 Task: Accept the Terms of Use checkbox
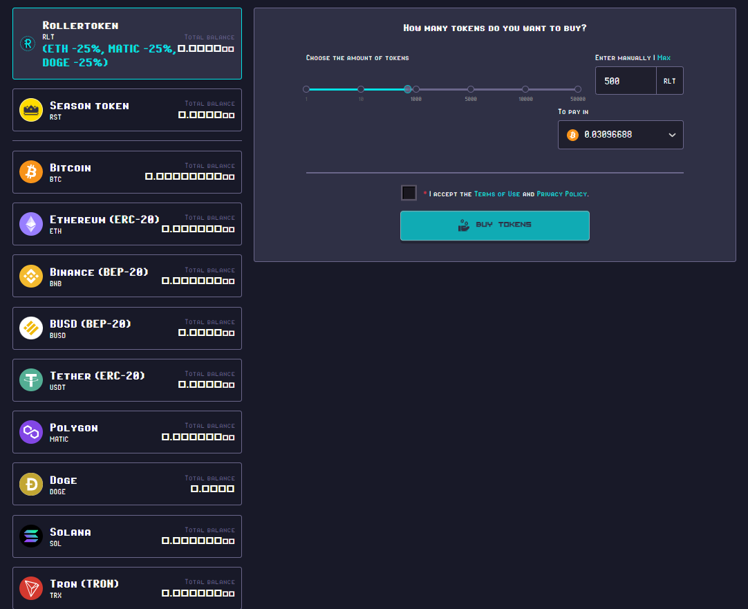409,193
